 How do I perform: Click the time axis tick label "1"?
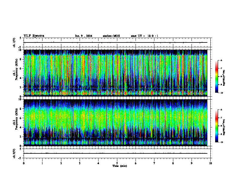click(42, 163)
